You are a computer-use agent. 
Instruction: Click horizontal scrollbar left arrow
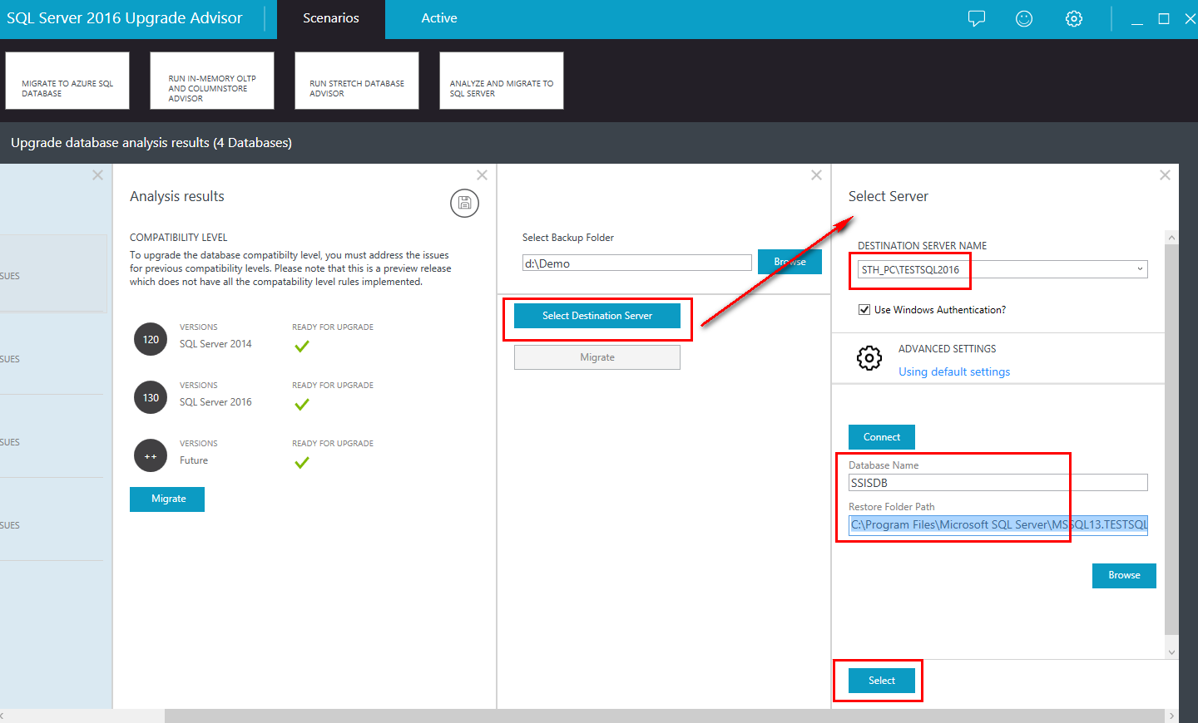coord(3,716)
